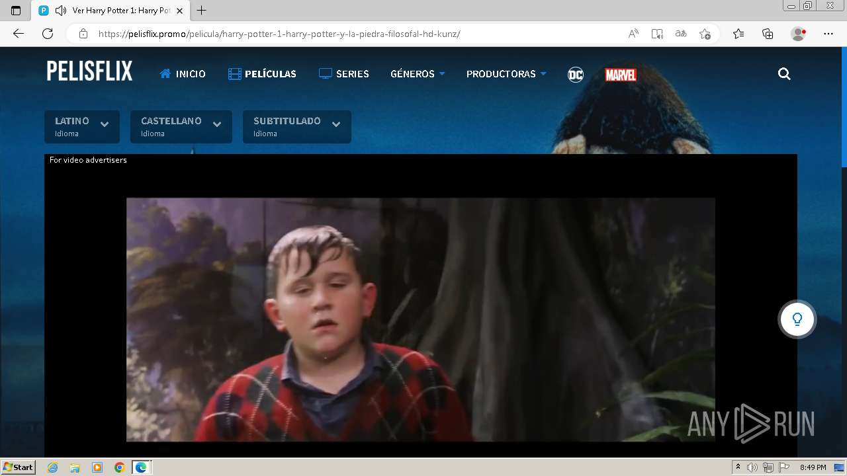Open the Favorites list
The image size is (847, 476).
(738, 34)
